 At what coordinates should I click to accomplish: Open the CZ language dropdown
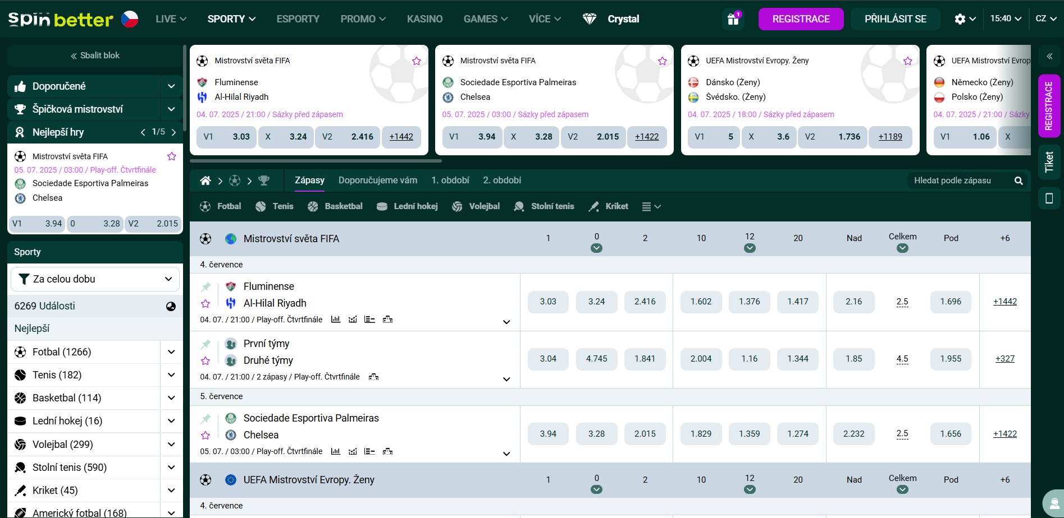coord(1046,18)
